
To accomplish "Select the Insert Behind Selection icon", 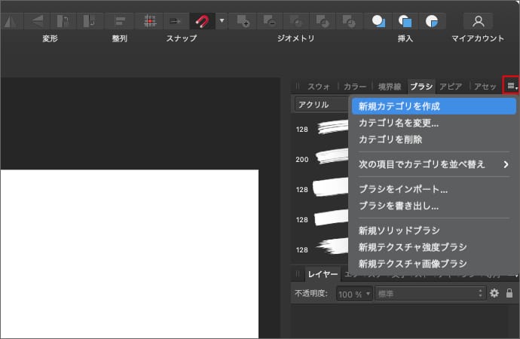I will tap(380, 20).
